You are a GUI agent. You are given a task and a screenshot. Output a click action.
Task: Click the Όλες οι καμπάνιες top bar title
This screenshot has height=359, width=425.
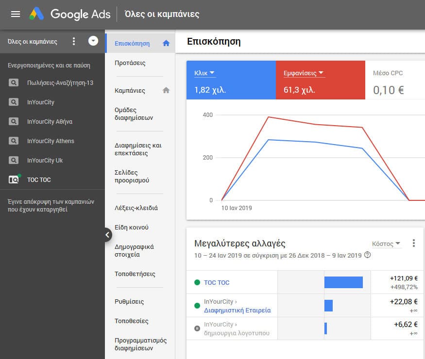[162, 14]
